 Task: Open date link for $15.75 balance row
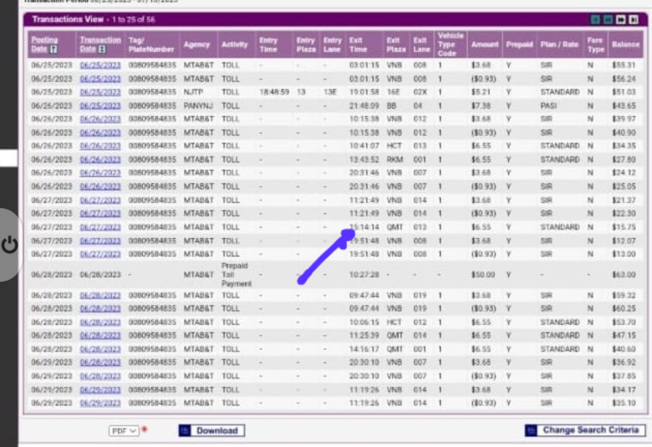(101, 227)
